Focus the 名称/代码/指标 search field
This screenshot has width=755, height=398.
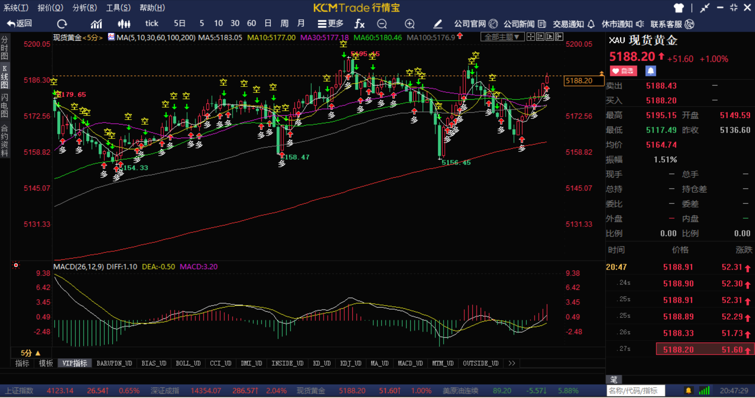click(635, 391)
